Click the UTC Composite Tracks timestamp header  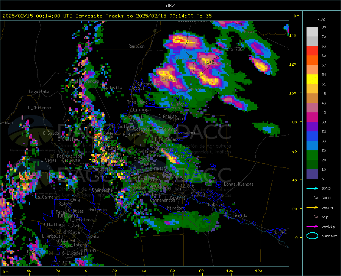click(x=107, y=16)
